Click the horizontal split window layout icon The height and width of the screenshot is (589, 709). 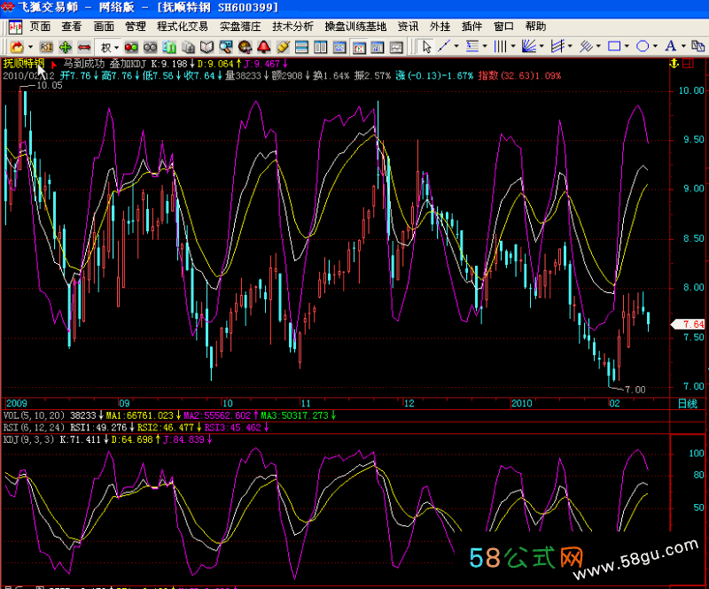pos(301,47)
